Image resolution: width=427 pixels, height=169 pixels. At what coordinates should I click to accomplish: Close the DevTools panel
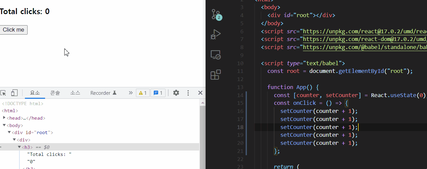tap(200, 93)
